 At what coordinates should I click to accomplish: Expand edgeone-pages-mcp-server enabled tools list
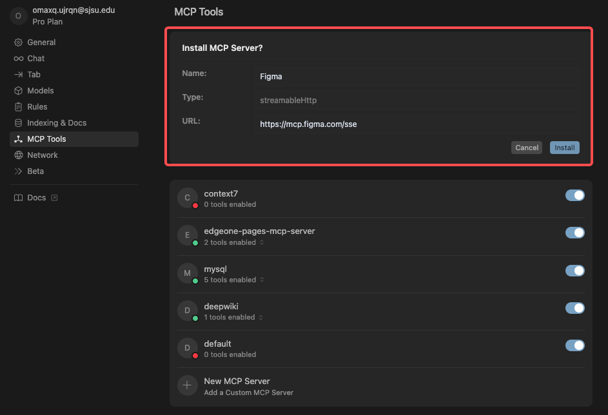(262, 243)
